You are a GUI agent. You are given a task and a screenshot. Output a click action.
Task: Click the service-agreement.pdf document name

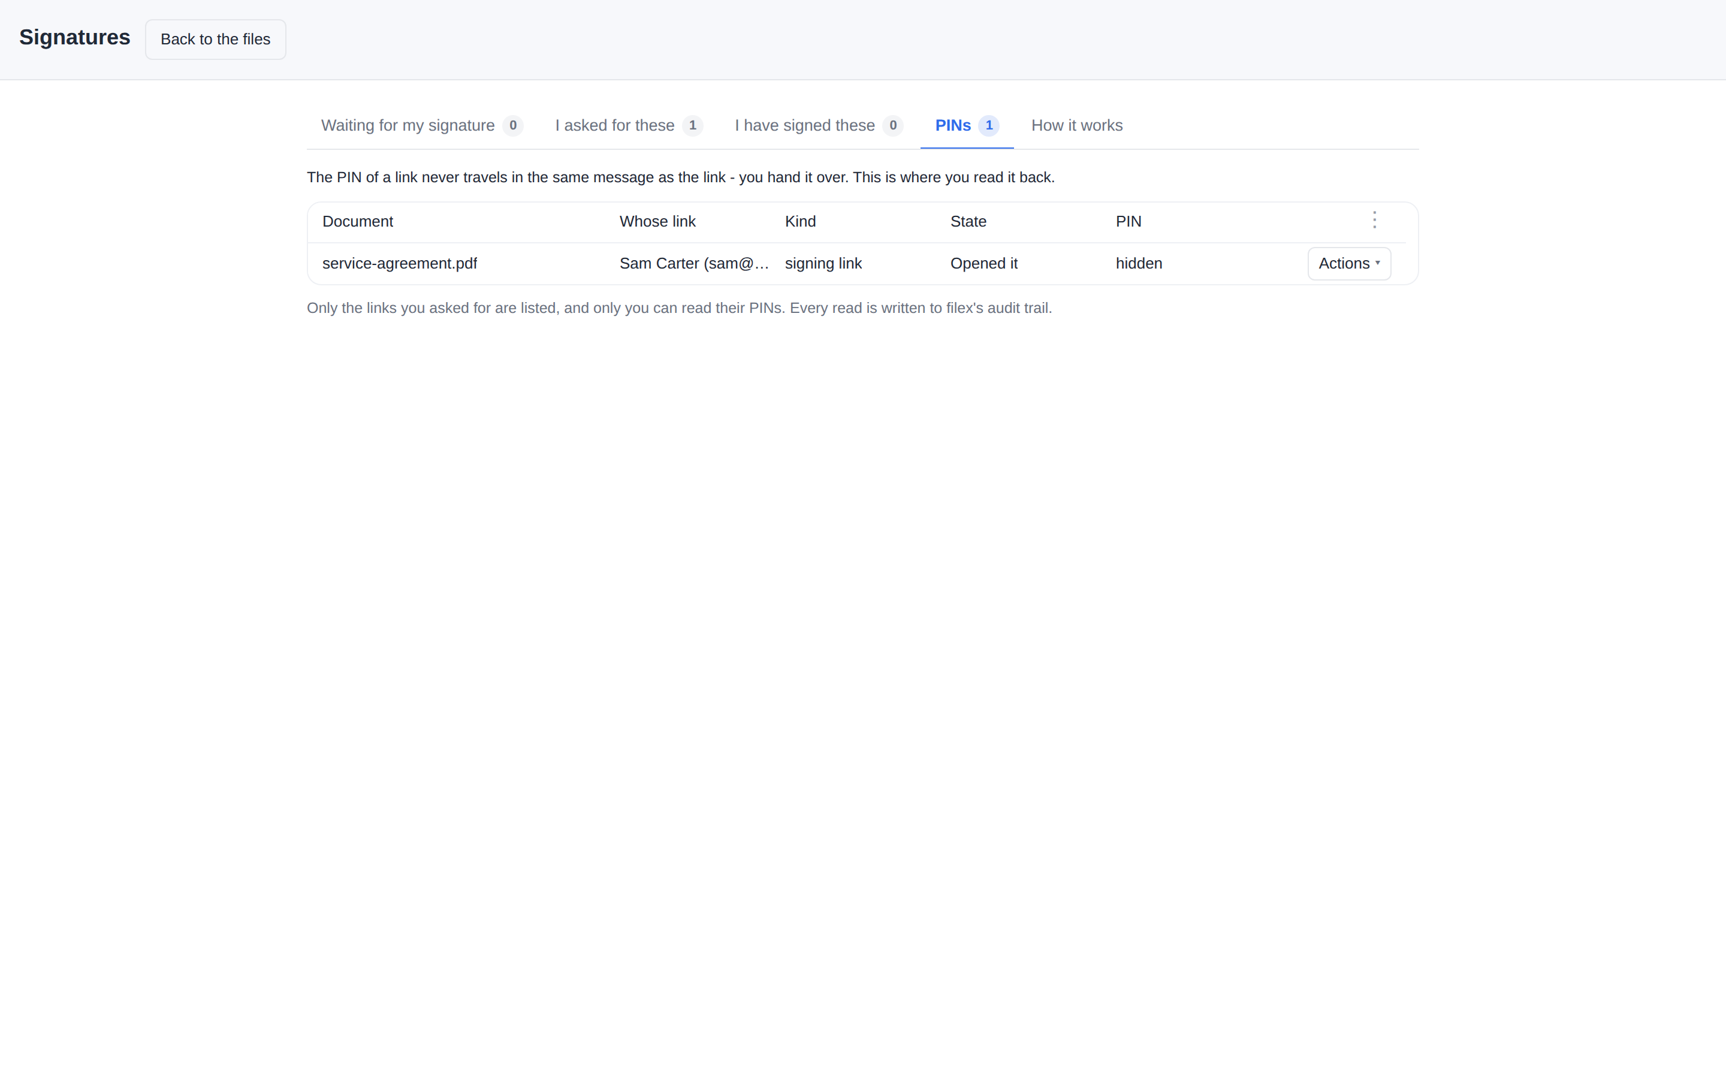399,263
